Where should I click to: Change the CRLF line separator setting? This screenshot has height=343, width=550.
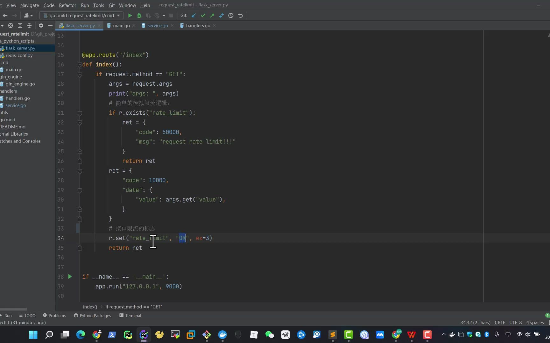tap(500, 322)
